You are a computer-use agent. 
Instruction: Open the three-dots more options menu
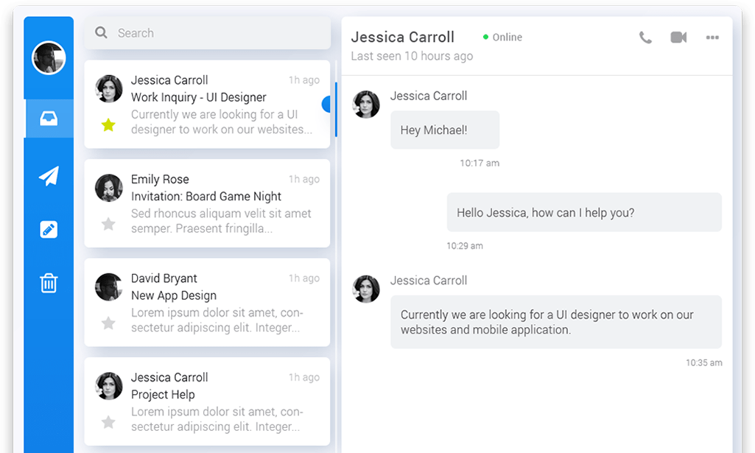coord(712,38)
